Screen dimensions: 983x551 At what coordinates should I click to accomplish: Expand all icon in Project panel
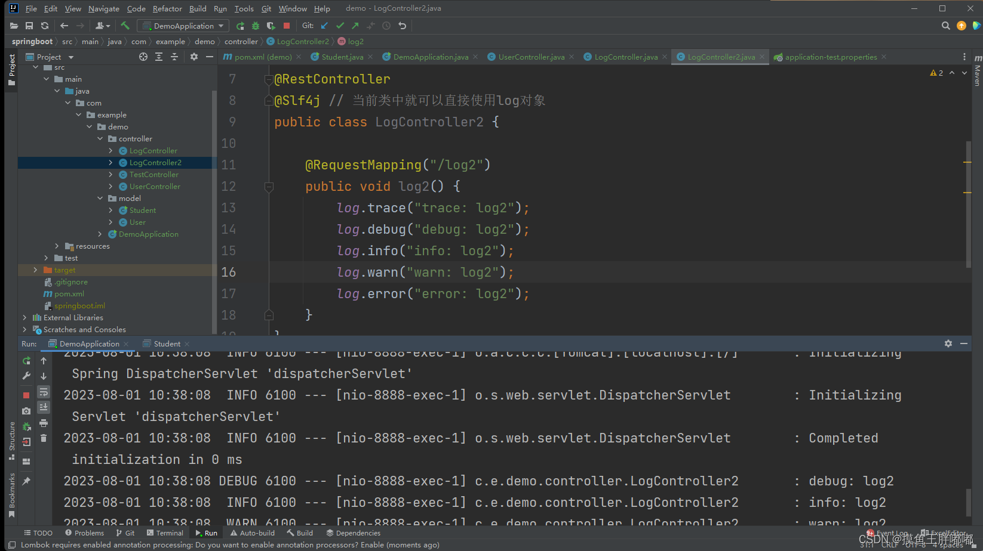tap(159, 57)
